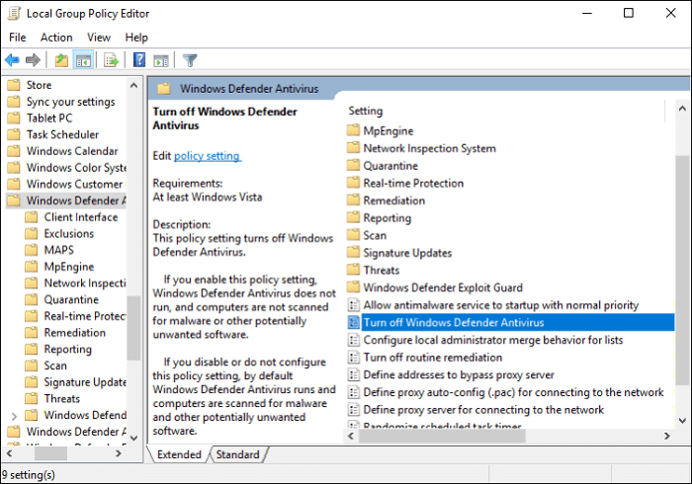Select Real-time Protection folder in settings list
692x484 pixels.
[412, 183]
